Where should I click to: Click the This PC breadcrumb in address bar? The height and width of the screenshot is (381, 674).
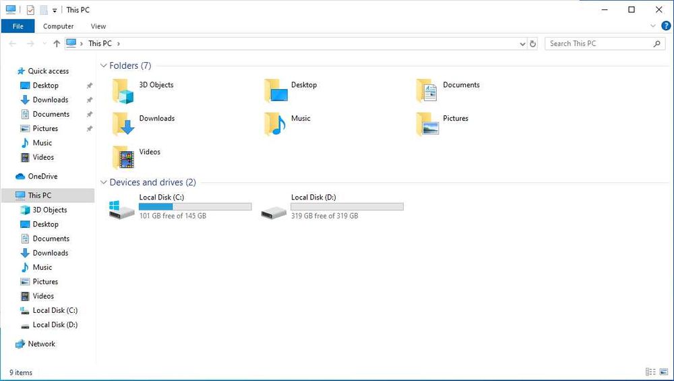[100, 43]
